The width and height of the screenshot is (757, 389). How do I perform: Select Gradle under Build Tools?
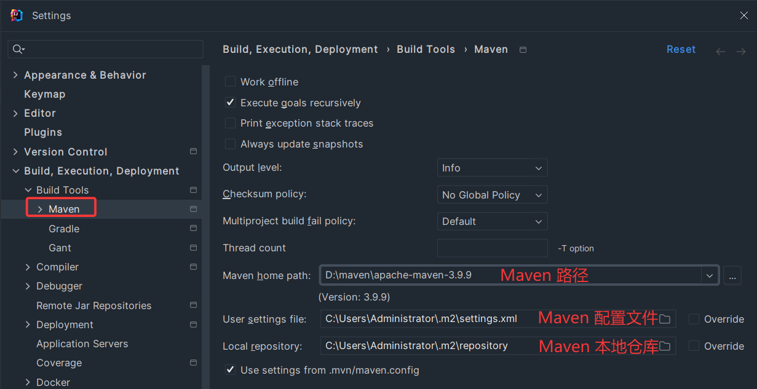(x=64, y=229)
